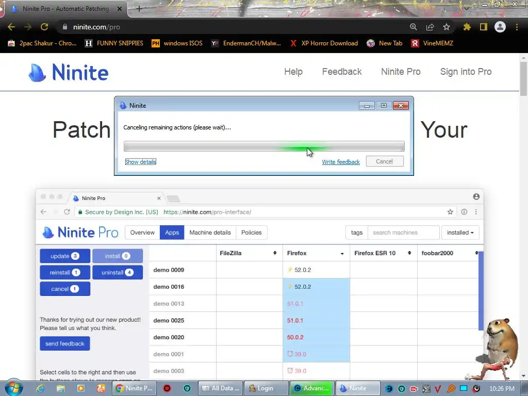Close the Ninite Pro - Automatic Patching tab

pyautogui.click(x=120, y=9)
